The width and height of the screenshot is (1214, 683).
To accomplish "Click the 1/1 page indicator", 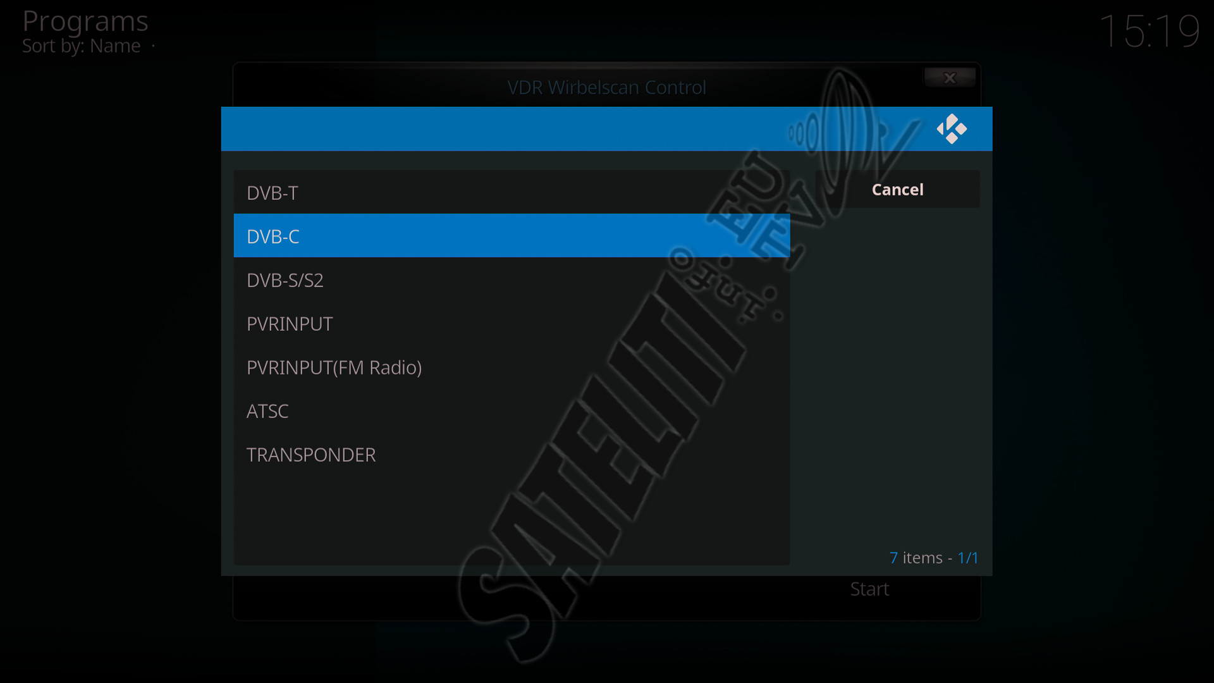I will coord(968,558).
